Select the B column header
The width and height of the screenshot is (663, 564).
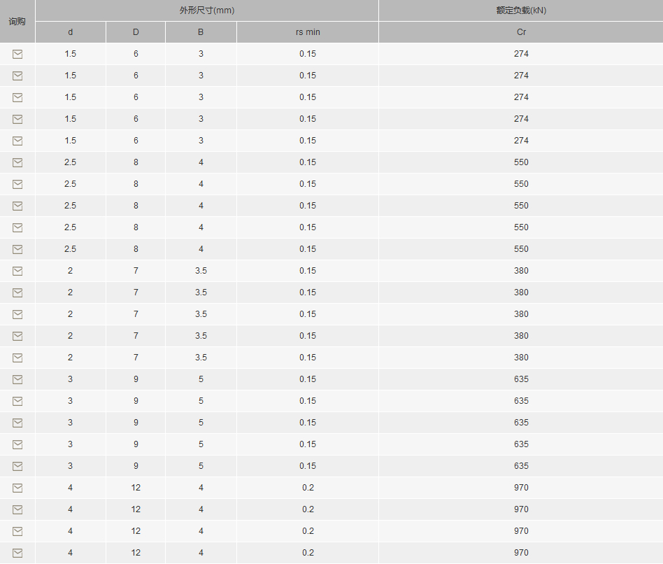click(x=201, y=32)
